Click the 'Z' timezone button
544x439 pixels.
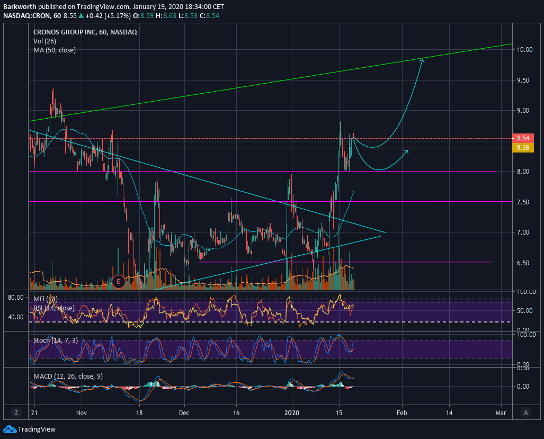pos(16,413)
